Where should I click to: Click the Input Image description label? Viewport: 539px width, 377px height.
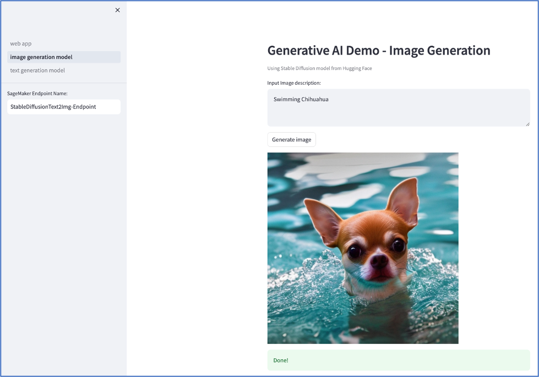pos(294,83)
